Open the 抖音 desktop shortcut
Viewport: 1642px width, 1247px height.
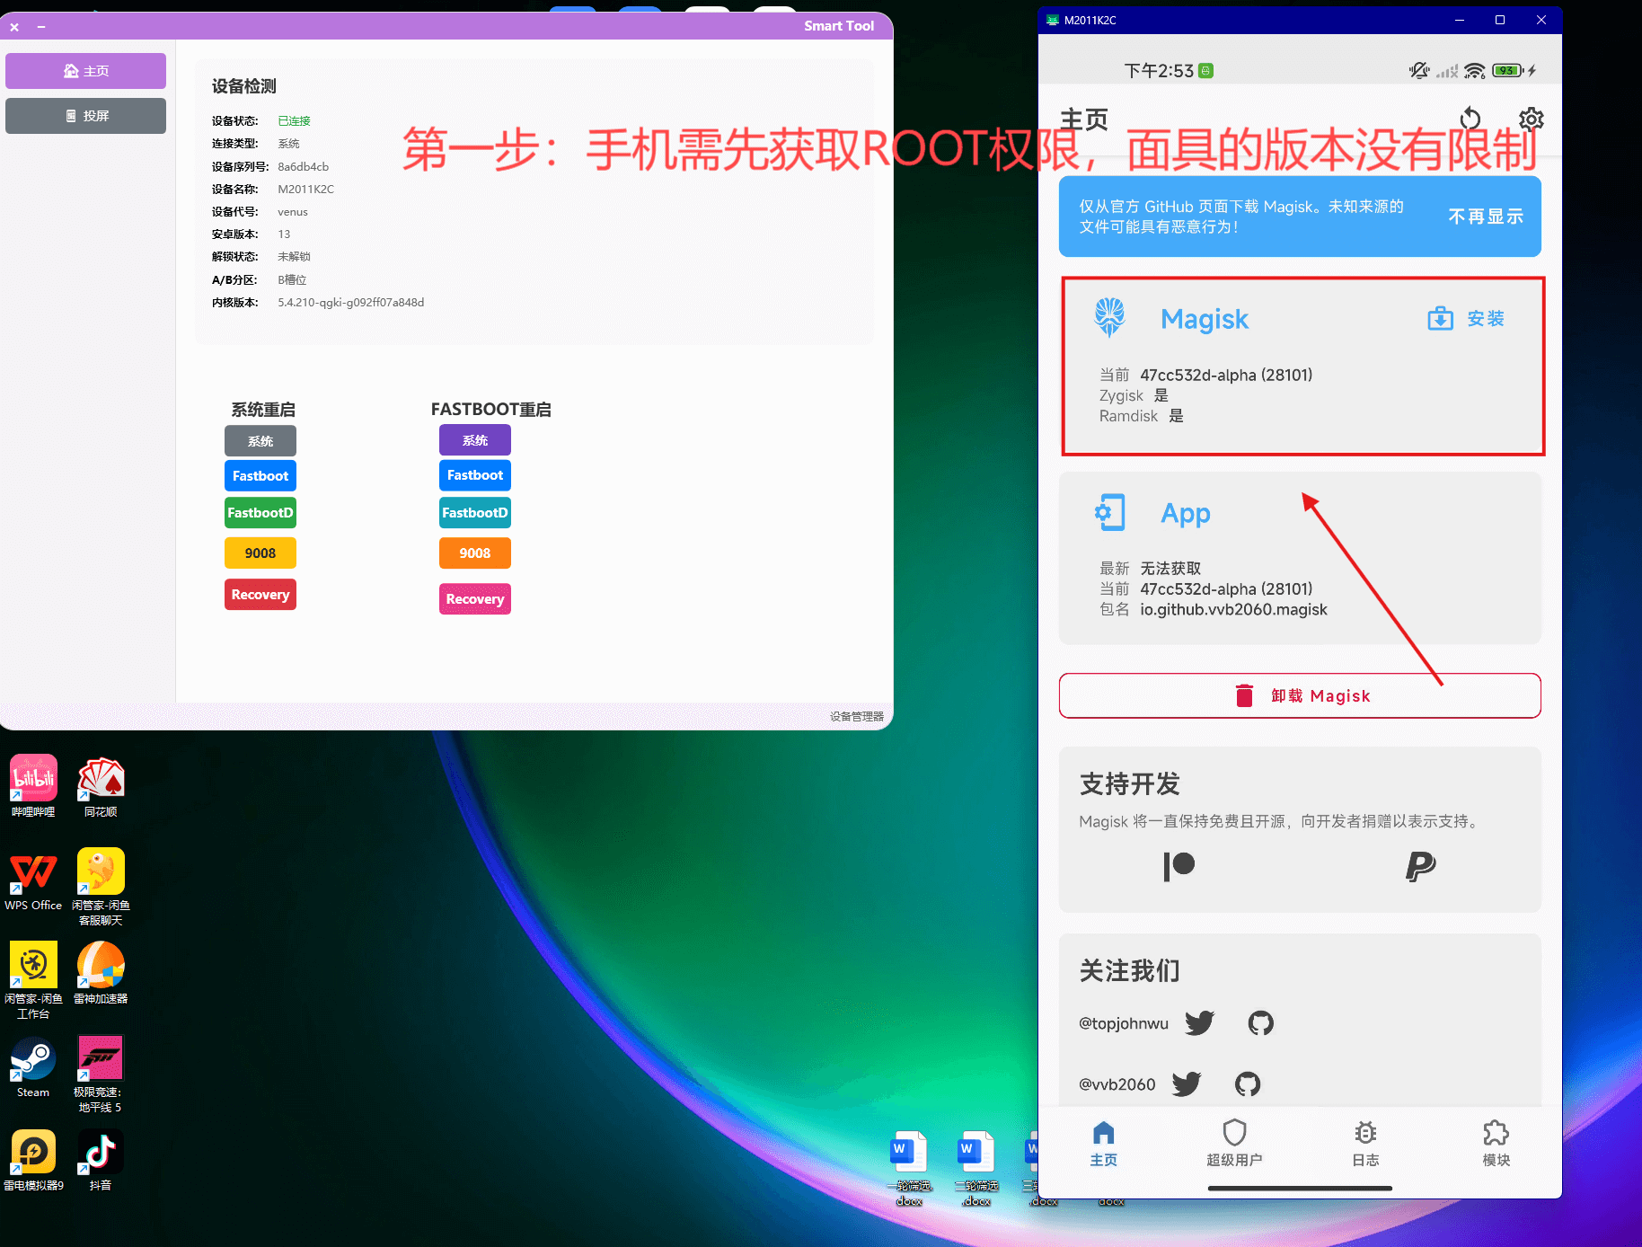click(x=101, y=1160)
